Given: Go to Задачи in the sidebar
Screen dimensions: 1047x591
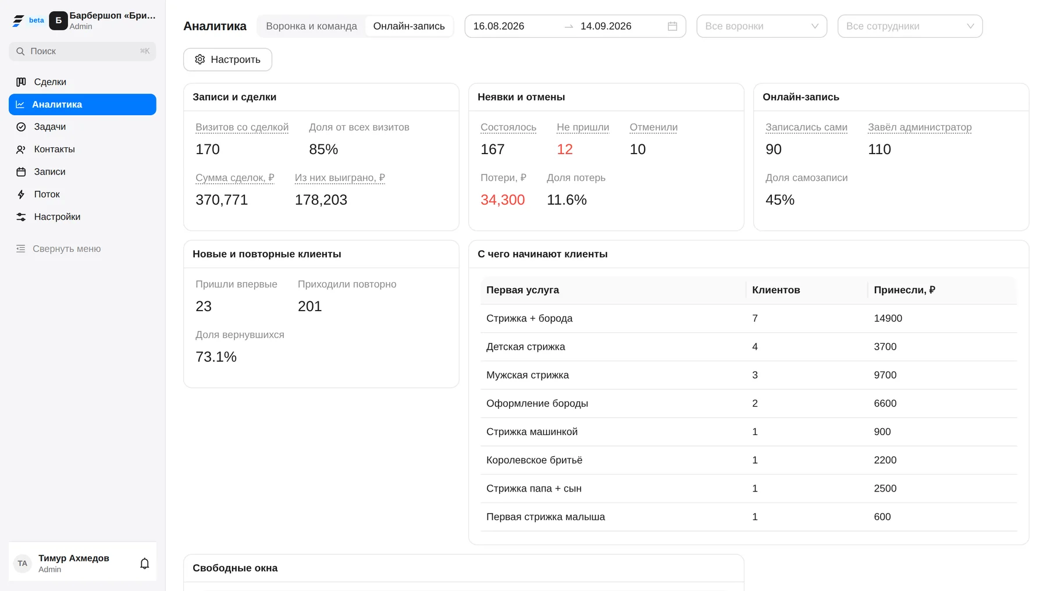Looking at the screenshot, I should click(82, 127).
